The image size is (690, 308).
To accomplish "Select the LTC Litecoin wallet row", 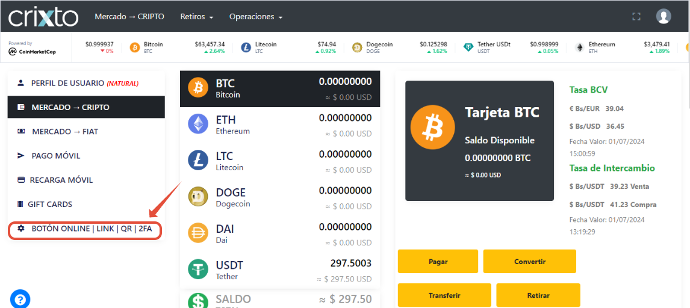I will click(x=280, y=161).
